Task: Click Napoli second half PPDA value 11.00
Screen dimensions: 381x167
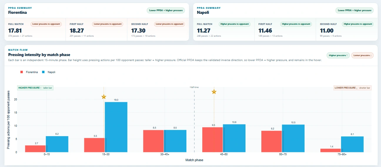Action: coord(327,31)
